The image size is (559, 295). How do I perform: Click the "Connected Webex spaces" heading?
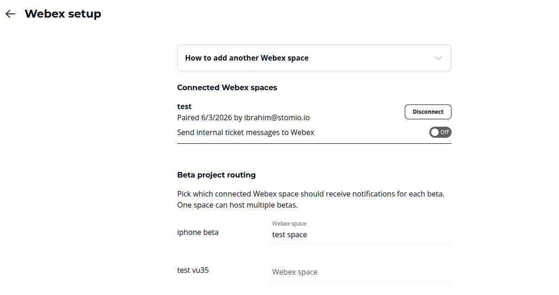[227, 87]
